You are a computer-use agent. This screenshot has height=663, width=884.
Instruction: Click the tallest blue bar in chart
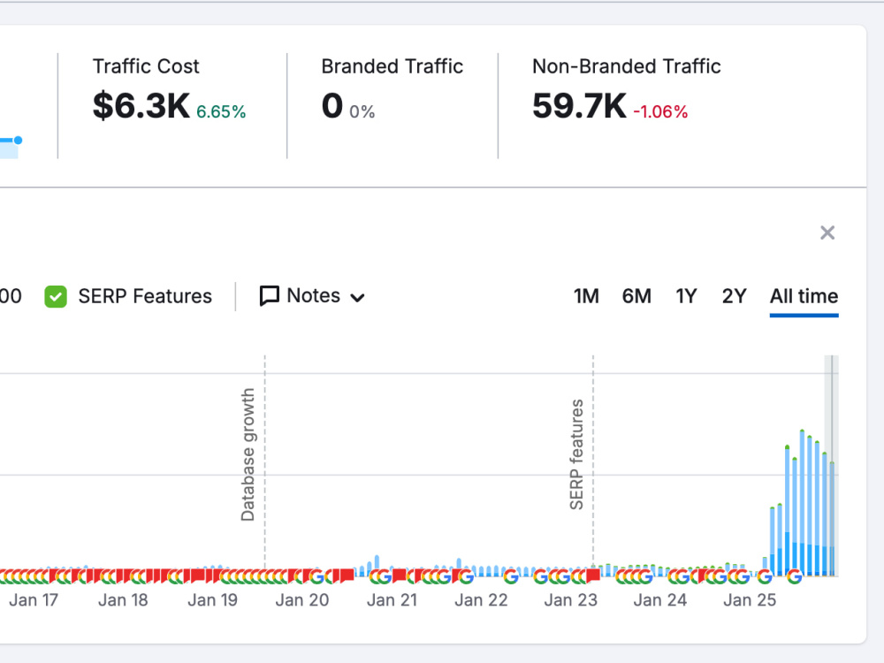(802, 502)
